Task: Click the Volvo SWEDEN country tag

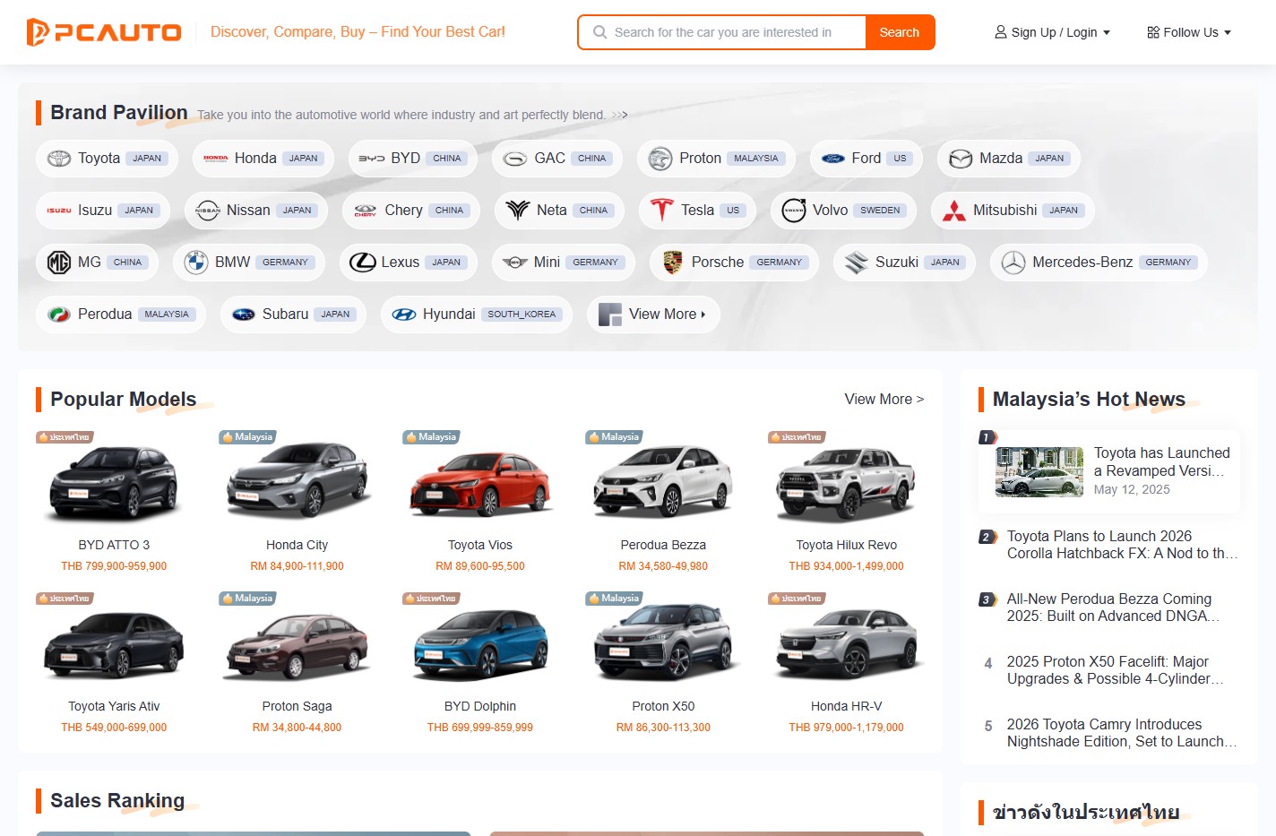Action: point(880,211)
